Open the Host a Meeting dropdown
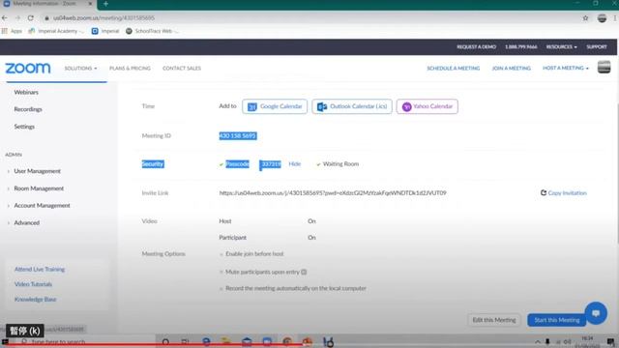The image size is (619, 348). click(565, 69)
